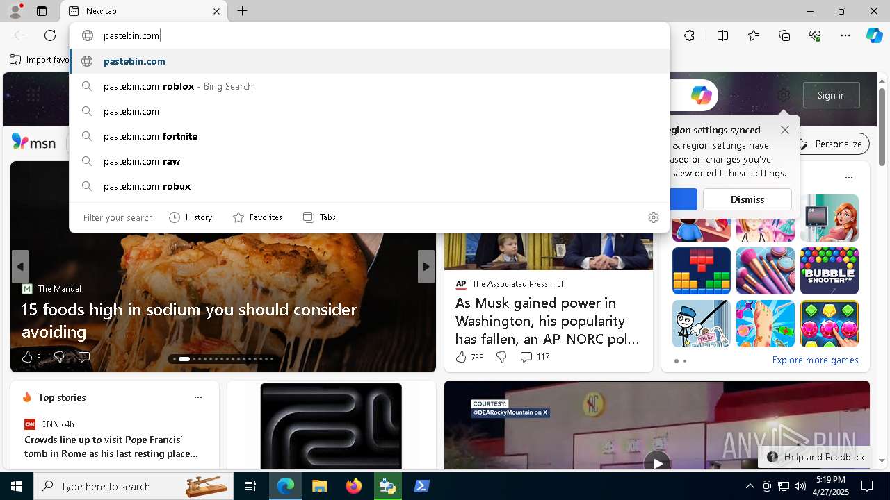Add a new tab with plus button
This screenshot has width=890, height=500.
(242, 11)
